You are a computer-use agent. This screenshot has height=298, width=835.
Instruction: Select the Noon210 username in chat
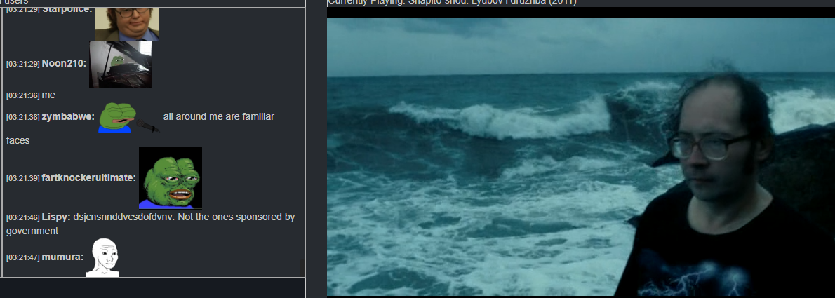click(64, 63)
